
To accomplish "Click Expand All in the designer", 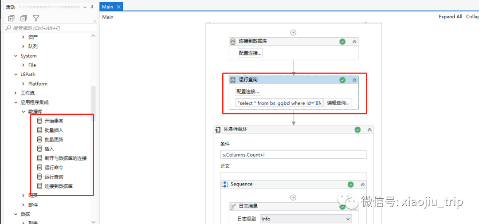I will pos(451,17).
